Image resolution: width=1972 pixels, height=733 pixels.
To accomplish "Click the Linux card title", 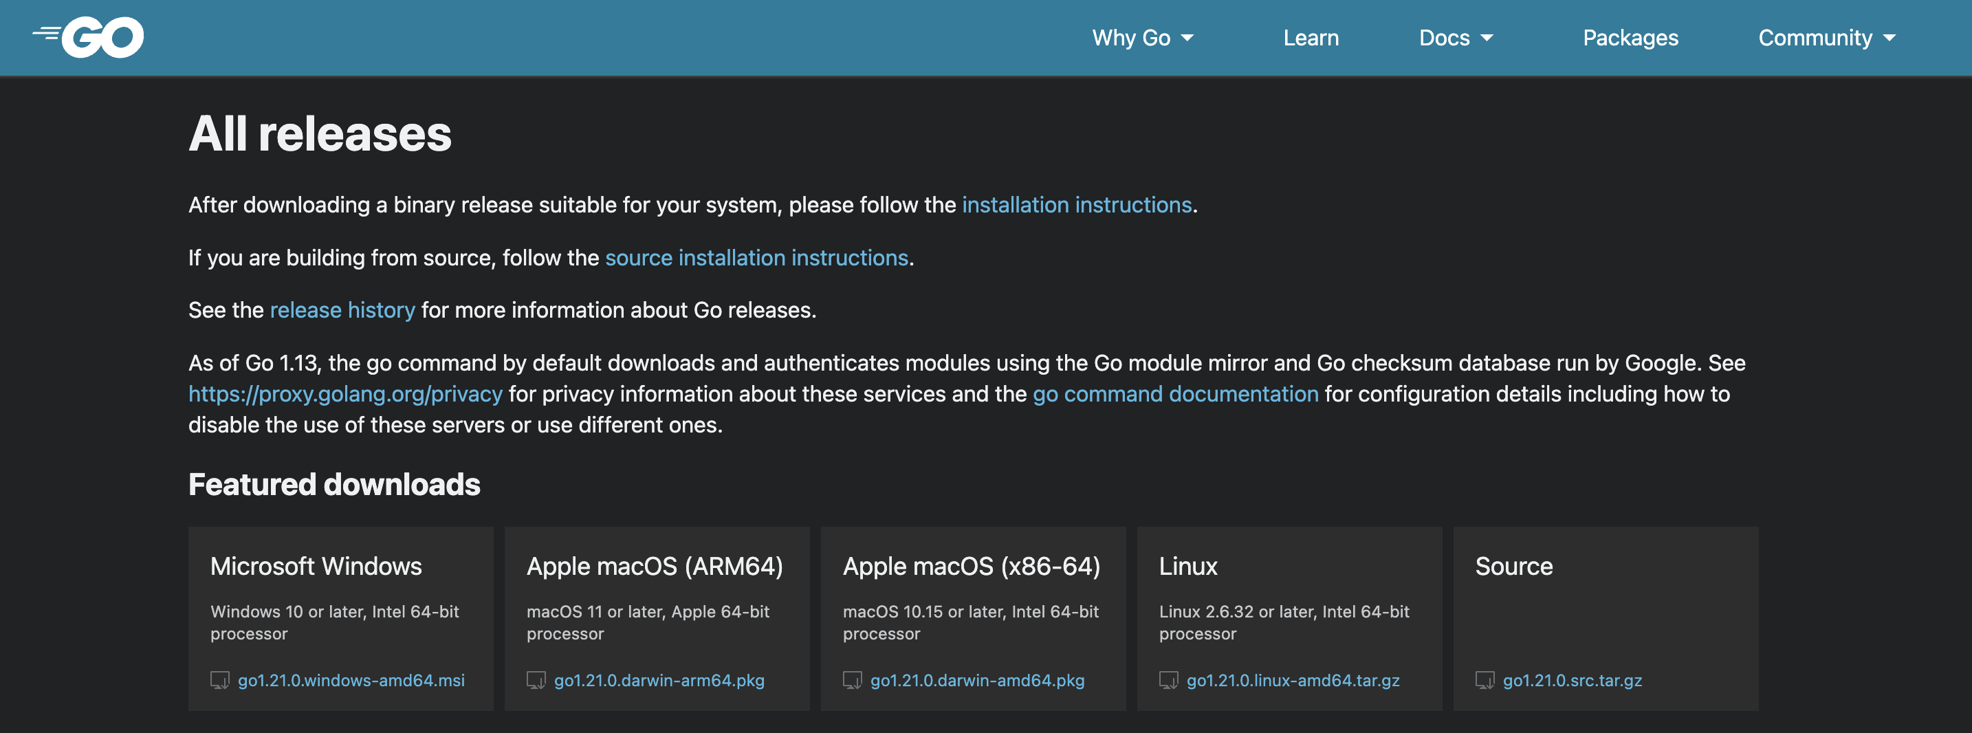I will (x=1187, y=566).
